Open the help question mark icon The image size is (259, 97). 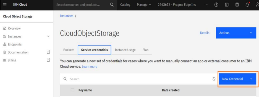coord(216,5)
